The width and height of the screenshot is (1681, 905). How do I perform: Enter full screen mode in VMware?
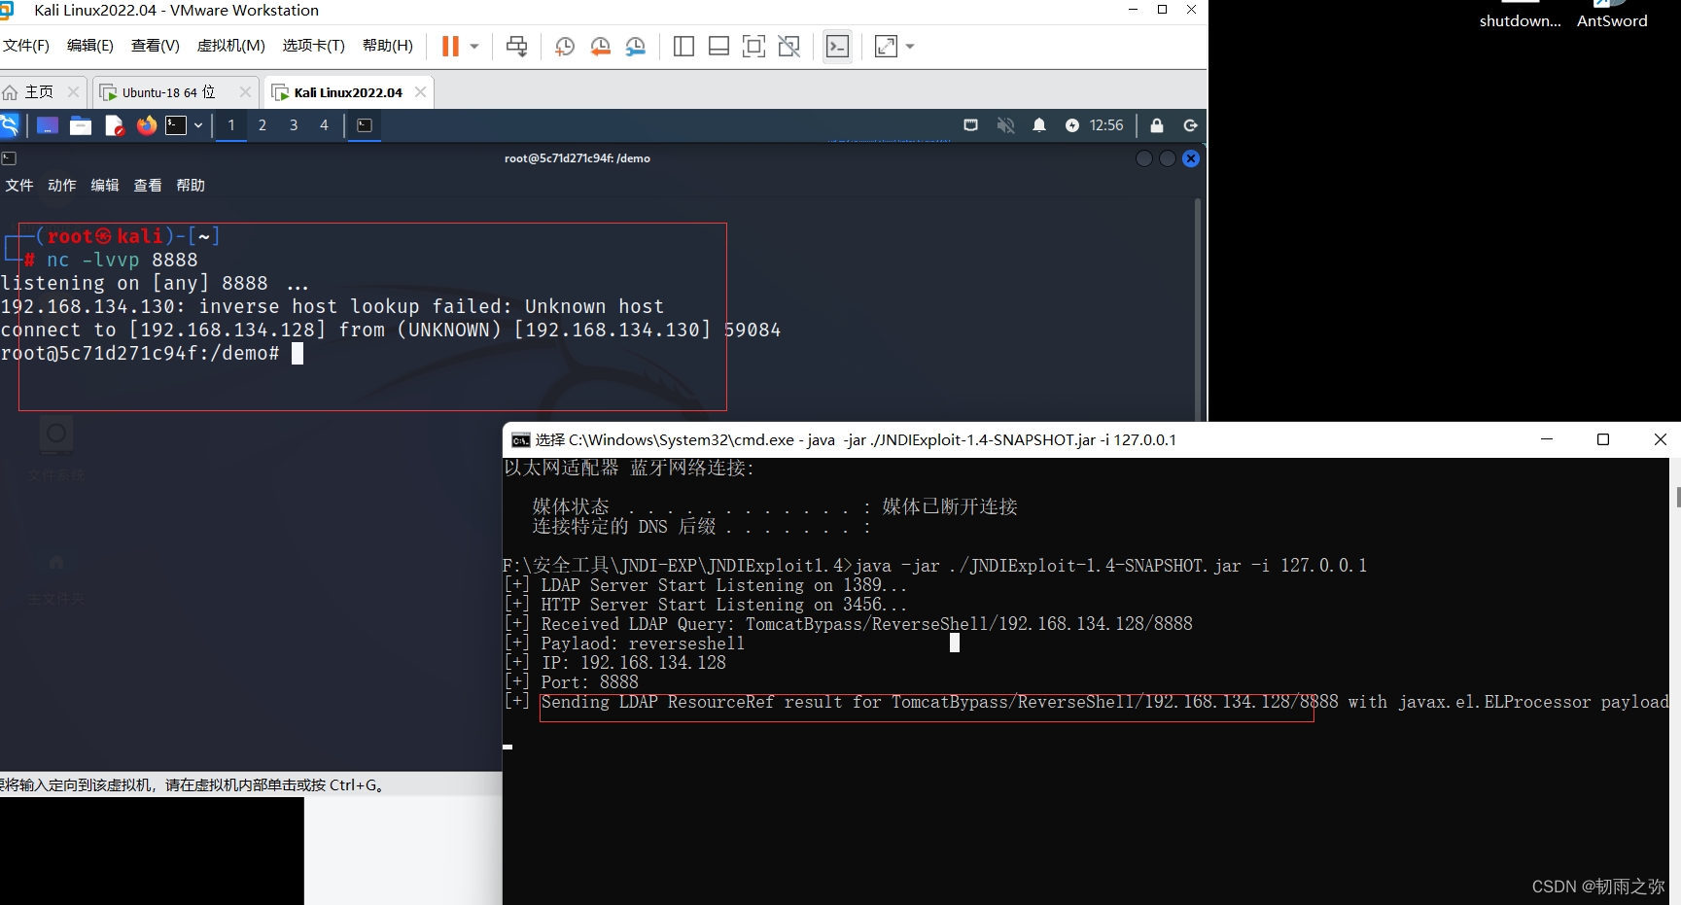click(753, 46)
